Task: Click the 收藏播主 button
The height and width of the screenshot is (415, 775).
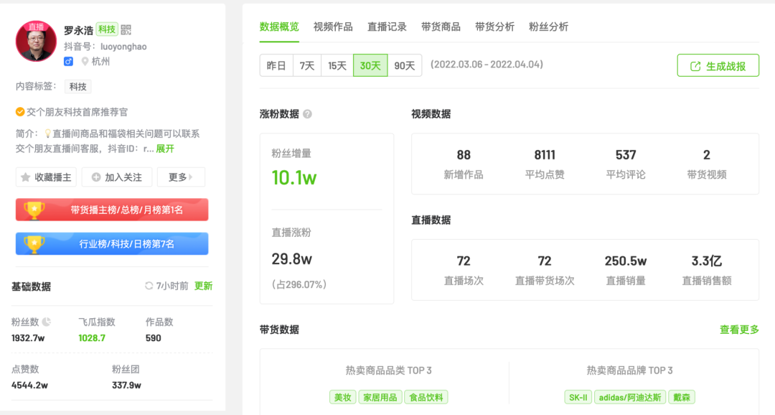Action: (x=46, y=177)
